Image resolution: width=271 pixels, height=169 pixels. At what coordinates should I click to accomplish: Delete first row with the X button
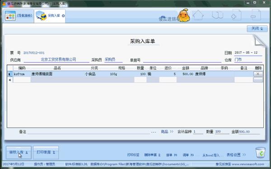258,74
